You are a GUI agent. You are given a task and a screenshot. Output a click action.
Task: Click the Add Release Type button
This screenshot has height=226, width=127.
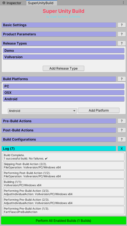tap(63, 68)
